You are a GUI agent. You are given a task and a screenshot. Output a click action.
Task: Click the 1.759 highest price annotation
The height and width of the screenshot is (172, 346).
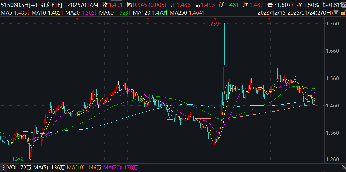(x=212, y=24)
